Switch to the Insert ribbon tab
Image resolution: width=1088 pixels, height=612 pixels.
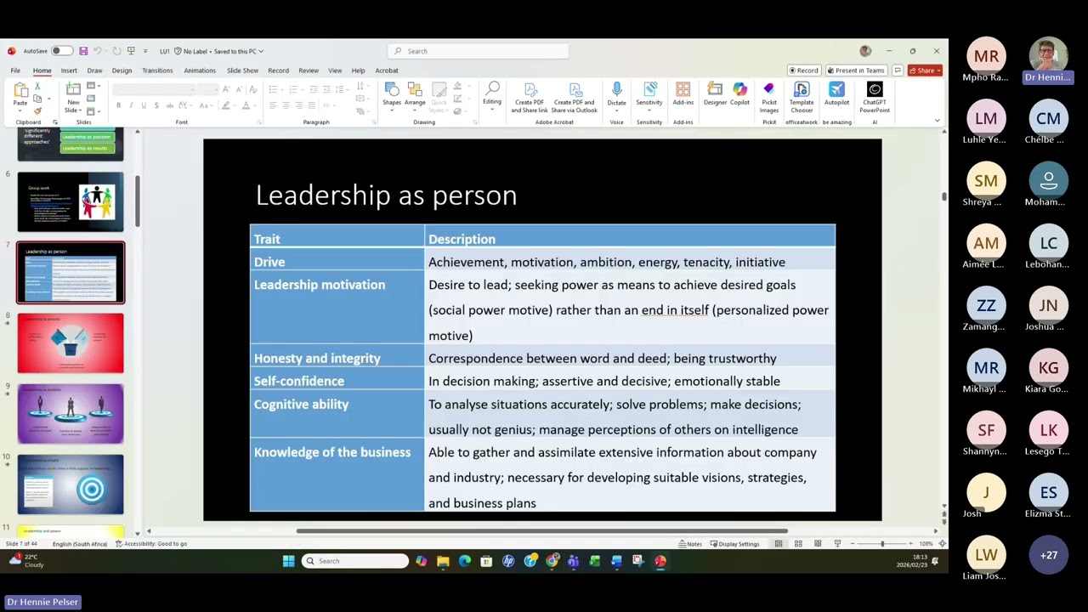coord(69,71)
